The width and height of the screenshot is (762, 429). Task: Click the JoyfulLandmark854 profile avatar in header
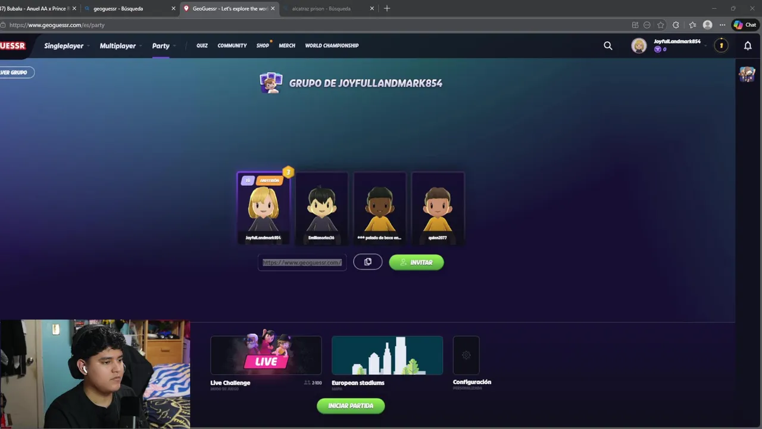(x=639, y=46)
